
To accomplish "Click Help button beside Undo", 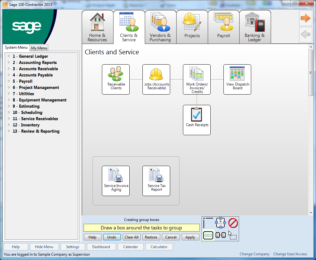I will (93, 237).
